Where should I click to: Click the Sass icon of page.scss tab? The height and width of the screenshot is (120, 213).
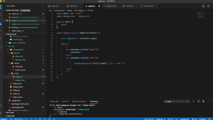click(x=105, y=6)
